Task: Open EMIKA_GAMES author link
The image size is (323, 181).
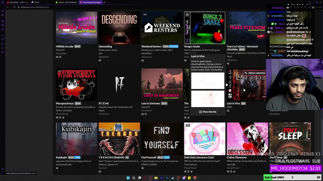Action: coord(149,165)
